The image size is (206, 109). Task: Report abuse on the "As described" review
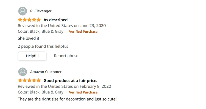coord(66,56)
